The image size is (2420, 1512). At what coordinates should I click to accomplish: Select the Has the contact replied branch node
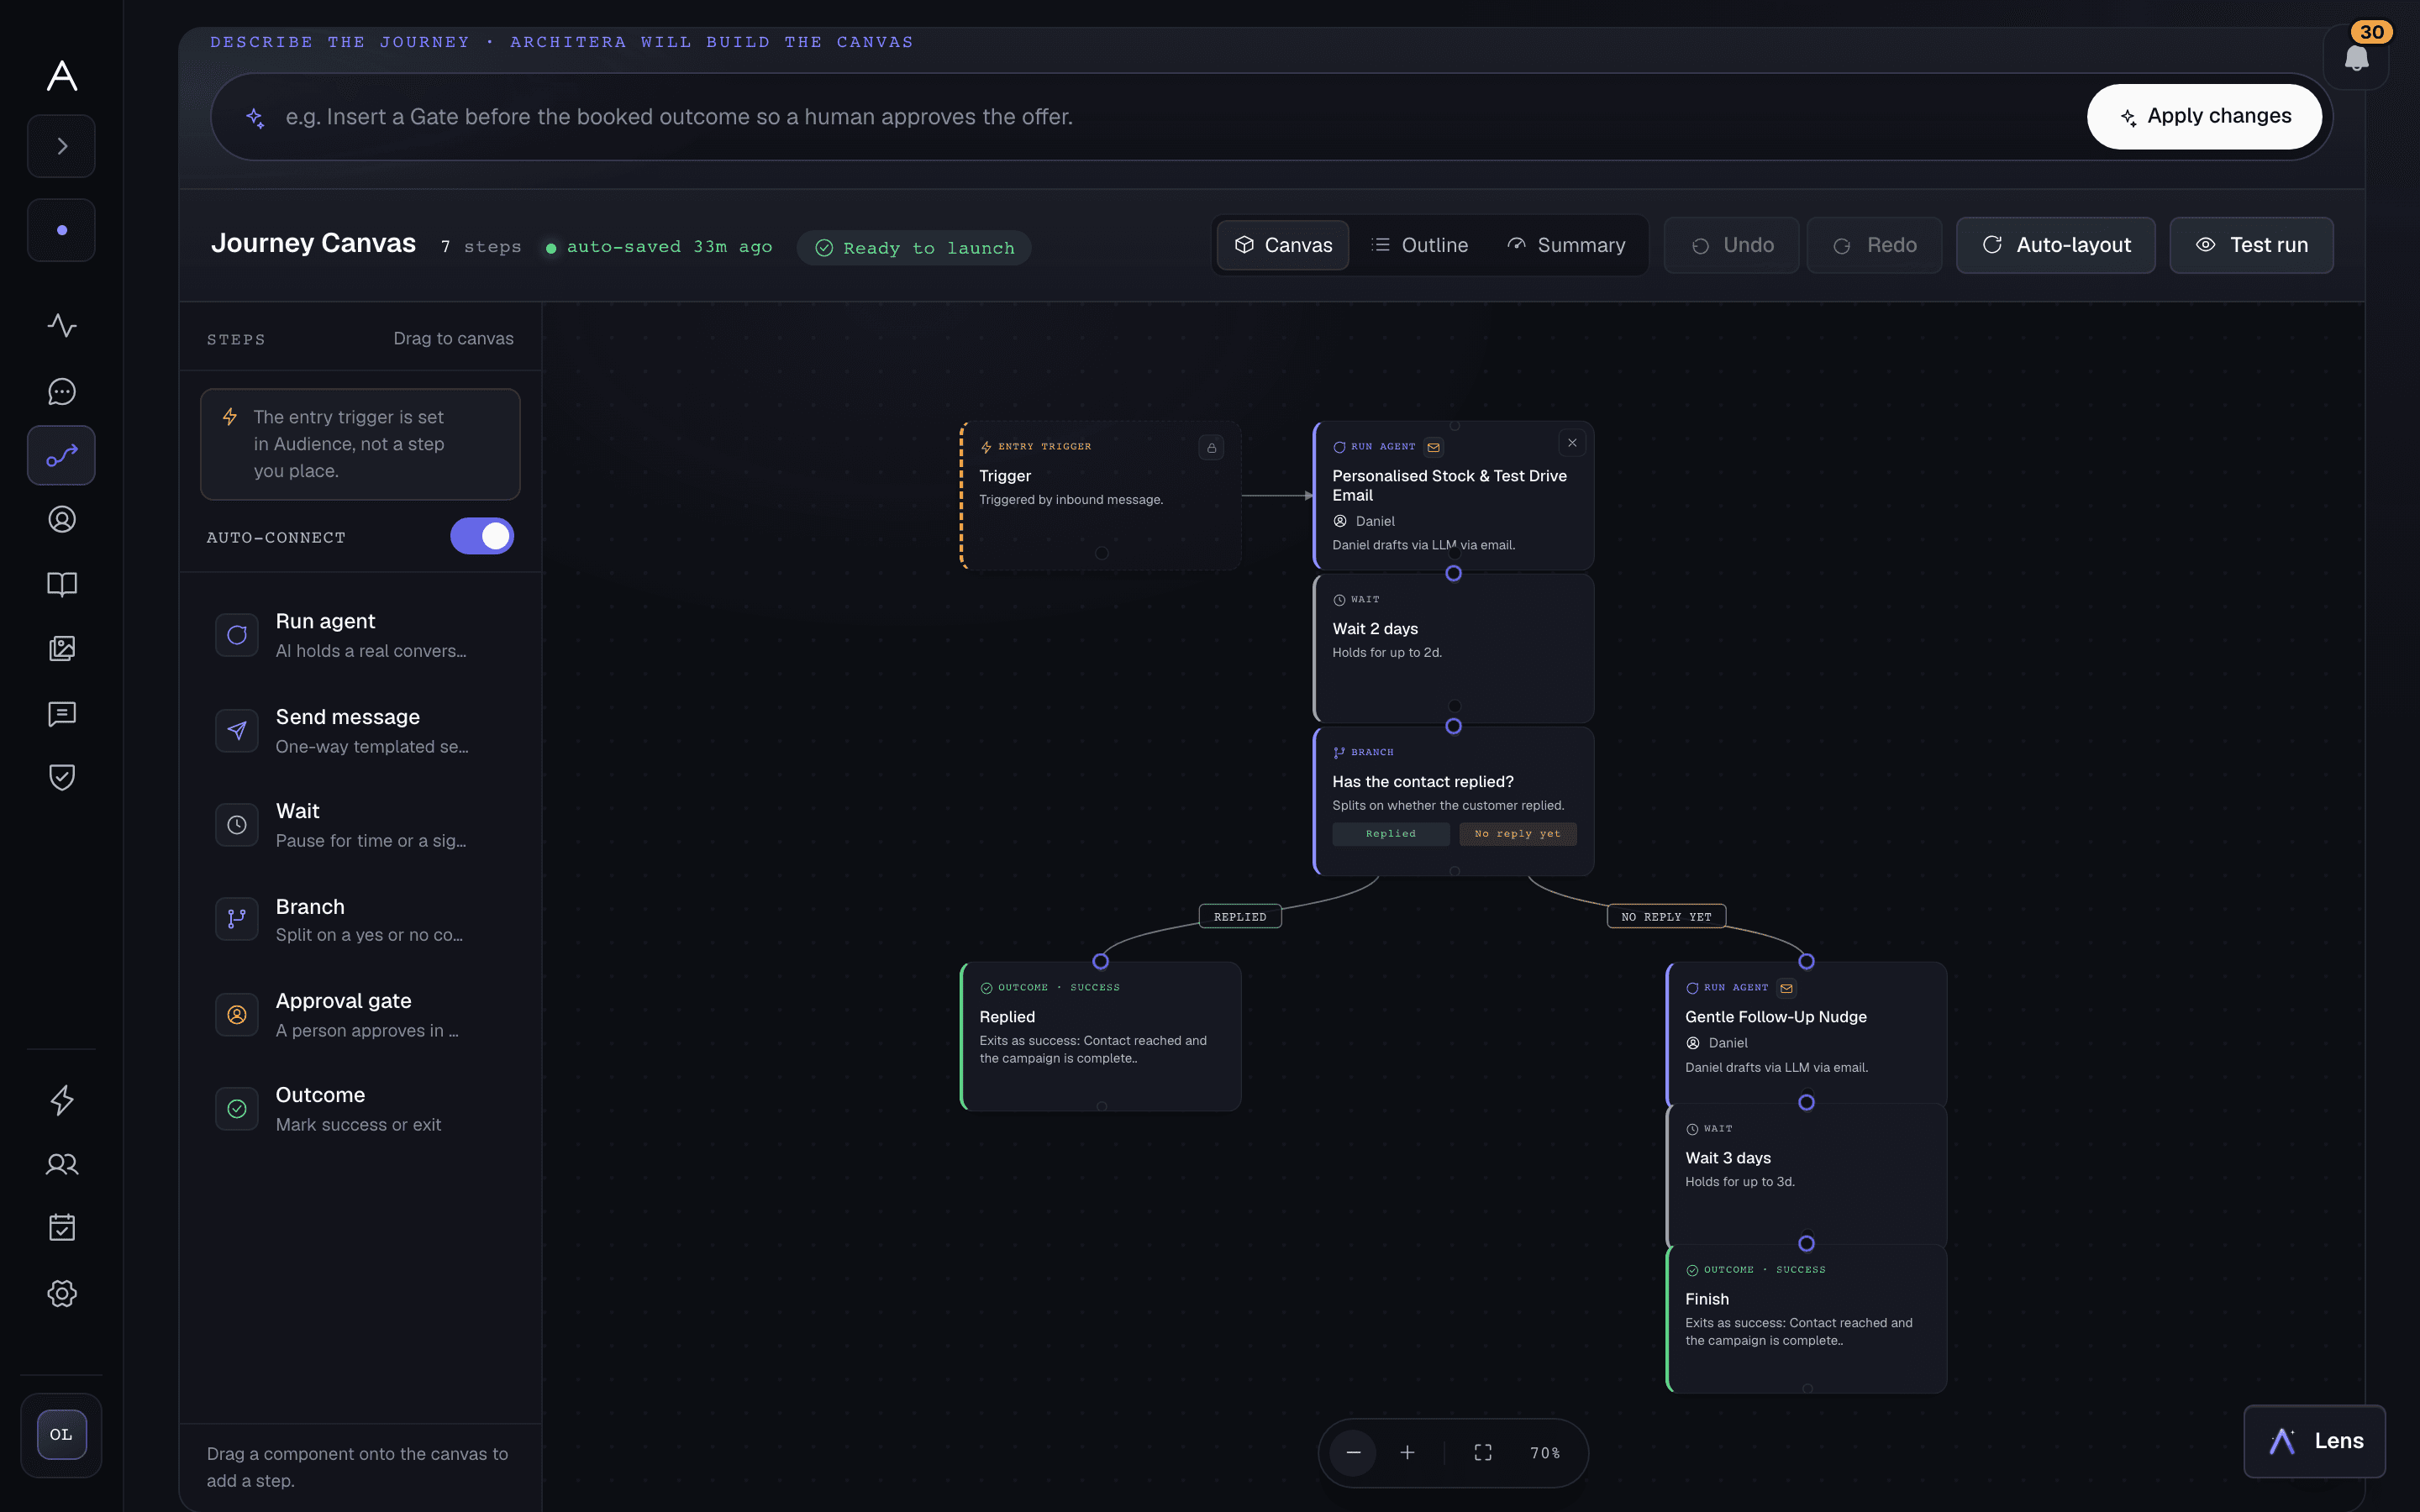click(1453, 801)
